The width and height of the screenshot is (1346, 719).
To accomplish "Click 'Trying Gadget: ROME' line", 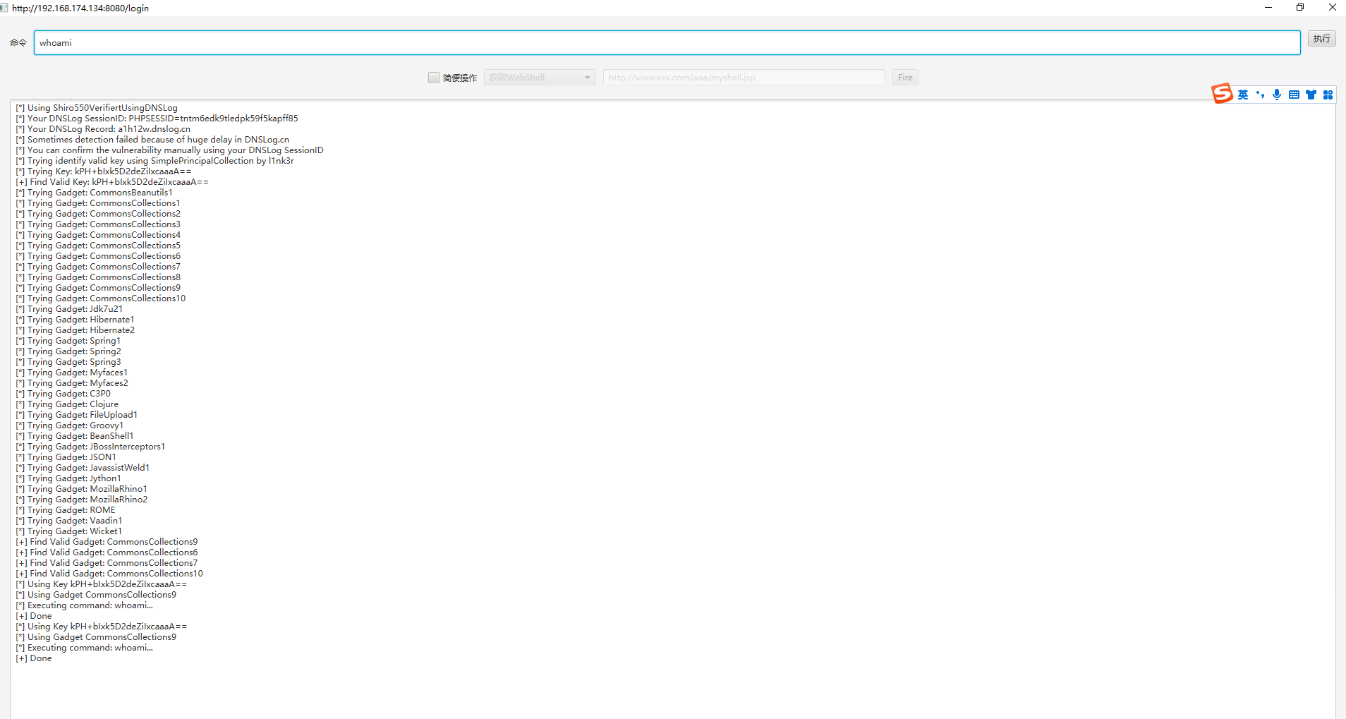I will point(66,510).
